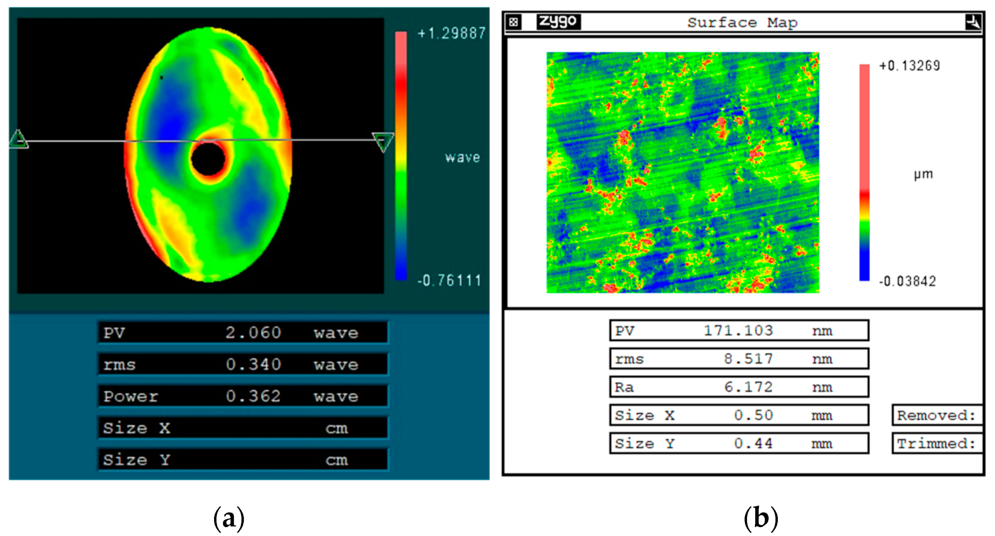
Task: Select the Power 0.362 wave field
Action: tap(243, 396)
